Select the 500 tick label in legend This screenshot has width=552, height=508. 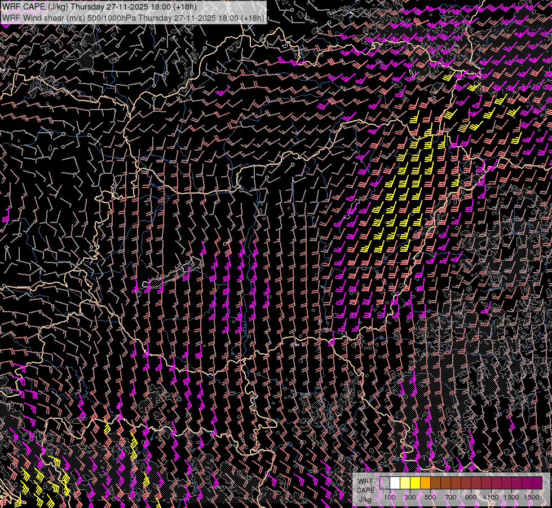[x=430, y=497]
